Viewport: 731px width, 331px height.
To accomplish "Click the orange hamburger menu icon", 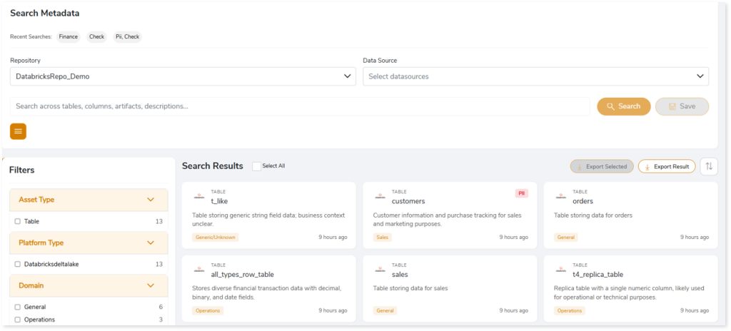I will click(x=18, y=131).
